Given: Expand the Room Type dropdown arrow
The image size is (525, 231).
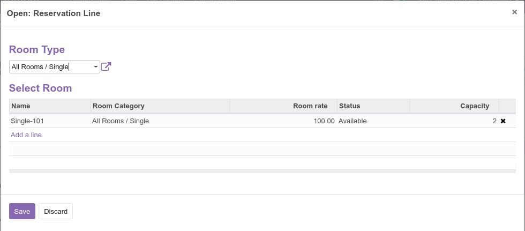Looking at the screenshot, I should (96, 67).
